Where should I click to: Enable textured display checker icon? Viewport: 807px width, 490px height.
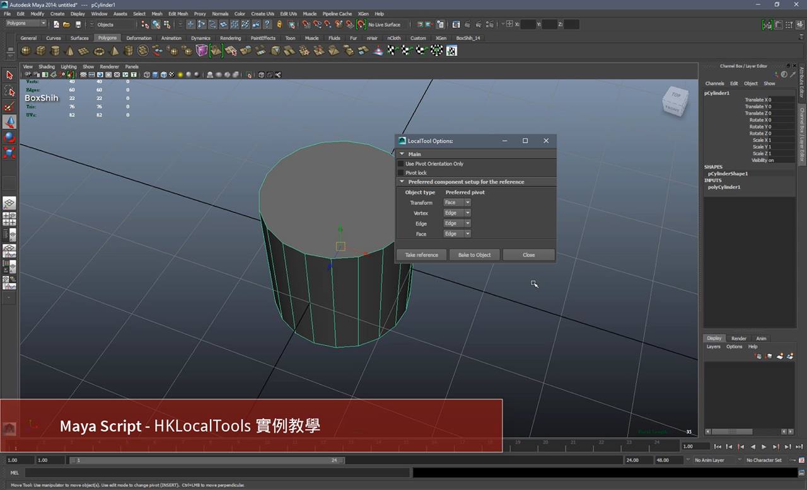point(171,74)
